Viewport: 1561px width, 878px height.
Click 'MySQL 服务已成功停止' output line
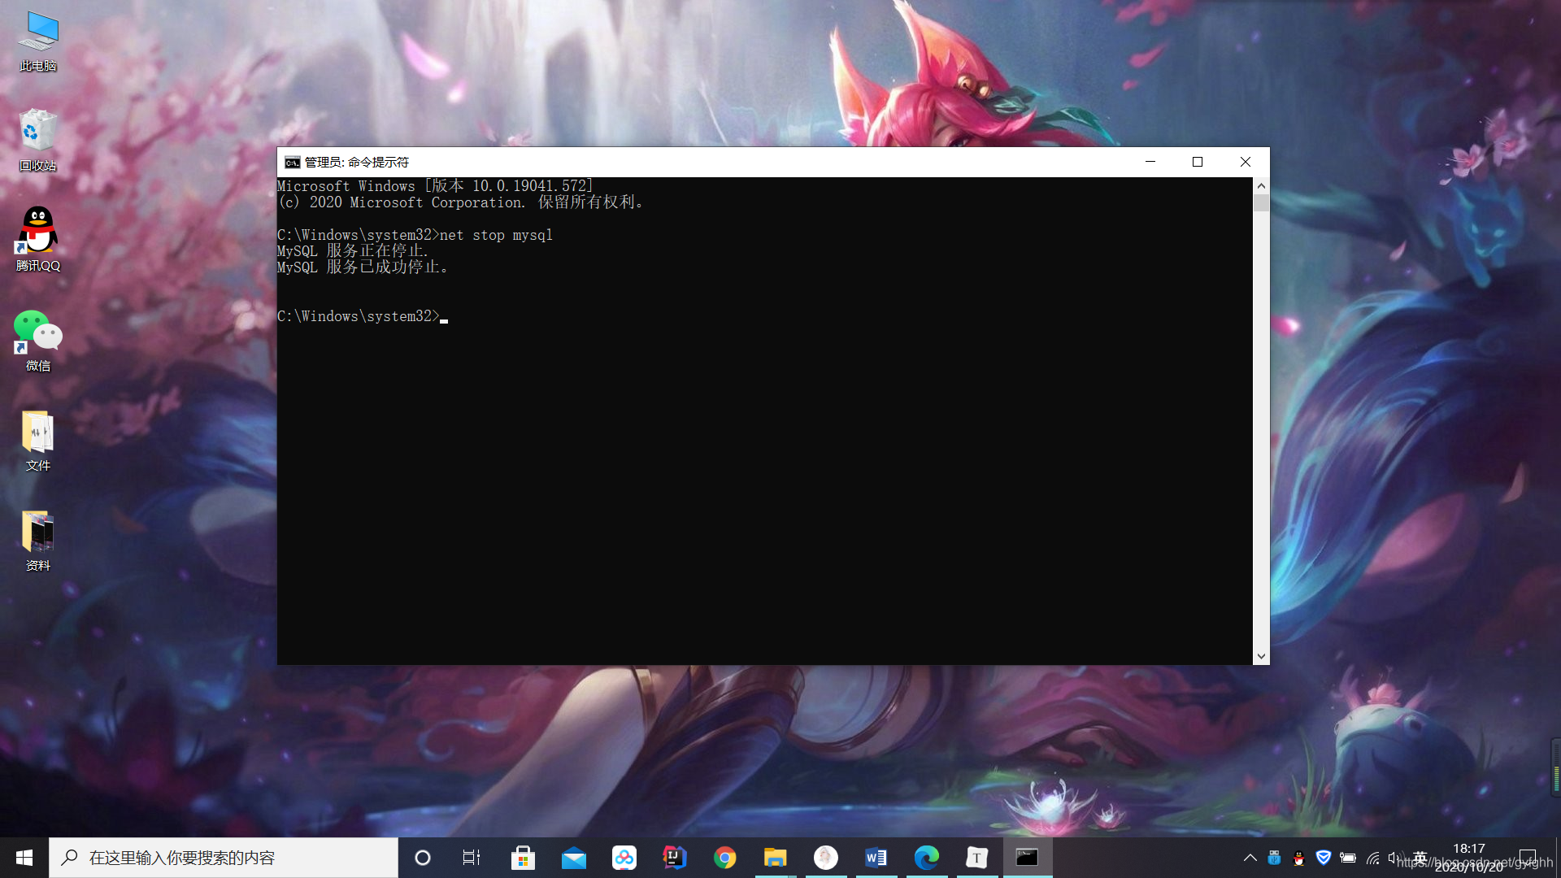coord(363,267)
